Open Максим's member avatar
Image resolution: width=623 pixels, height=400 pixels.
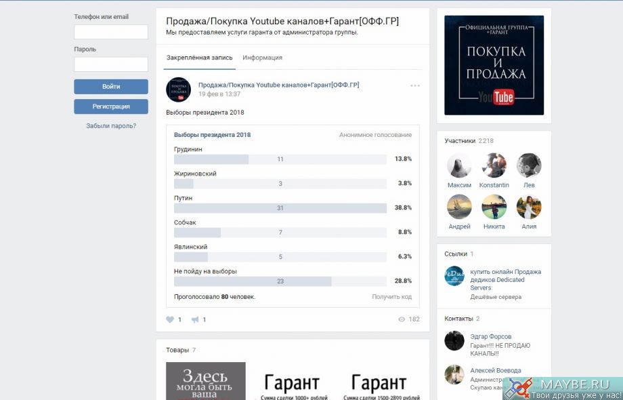tap(459, 165)
